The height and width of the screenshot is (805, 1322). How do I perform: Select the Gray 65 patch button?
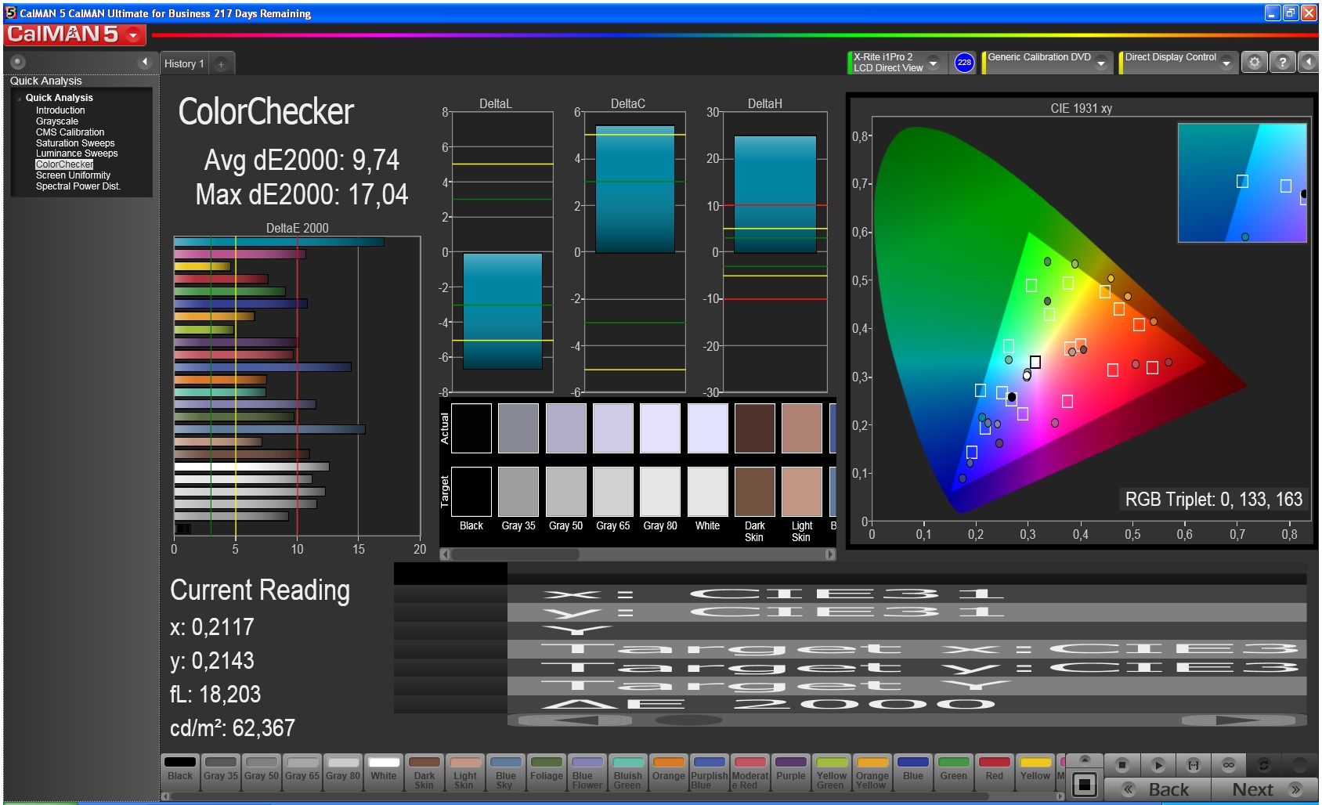[x=302, y=773]
